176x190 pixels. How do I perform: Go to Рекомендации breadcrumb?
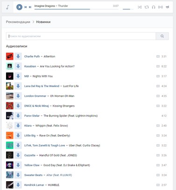pos(18,22)
